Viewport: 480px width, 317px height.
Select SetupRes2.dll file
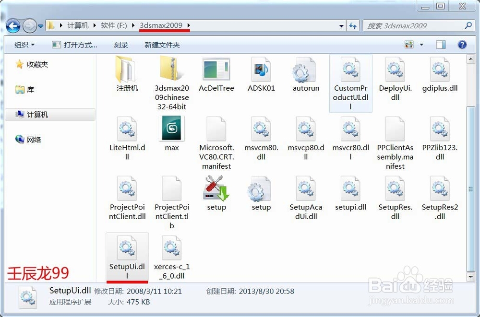[440, 198]
